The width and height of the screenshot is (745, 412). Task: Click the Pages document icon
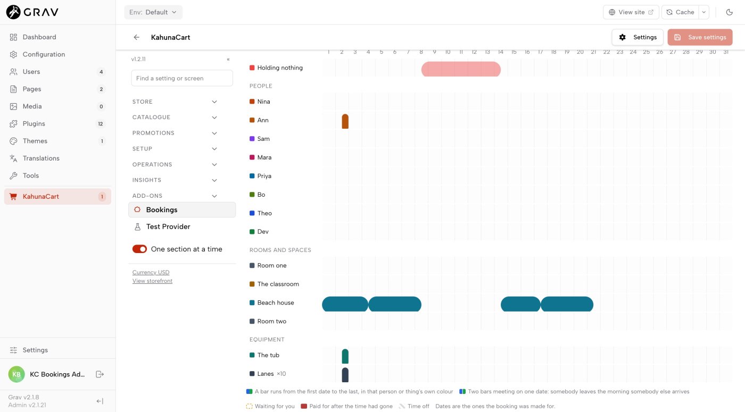coord(13,89)
